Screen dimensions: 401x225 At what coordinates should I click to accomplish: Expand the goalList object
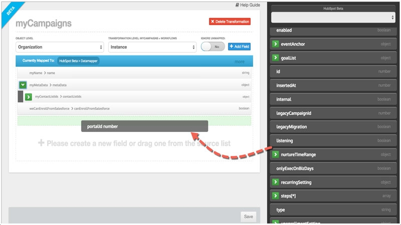(275, 57)
